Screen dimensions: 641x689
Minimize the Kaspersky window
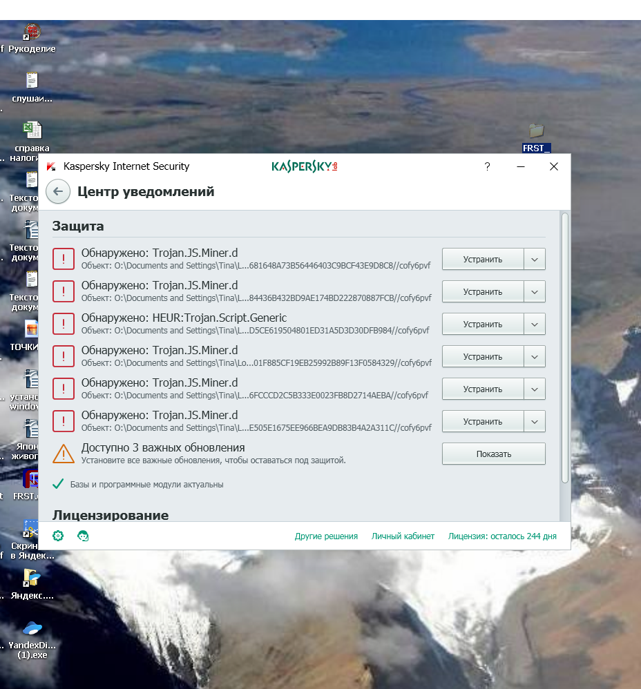point(521,166)
